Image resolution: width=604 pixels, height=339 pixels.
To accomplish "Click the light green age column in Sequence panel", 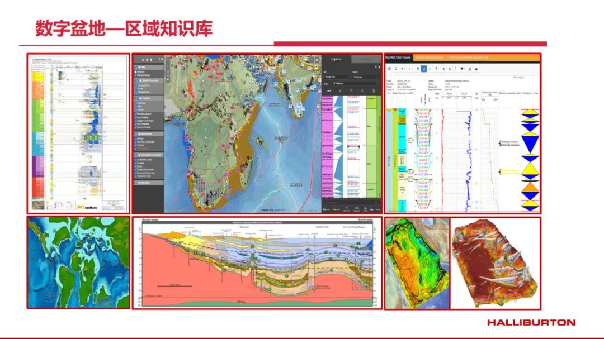I will pyautogui.click(x=371, y=146).
